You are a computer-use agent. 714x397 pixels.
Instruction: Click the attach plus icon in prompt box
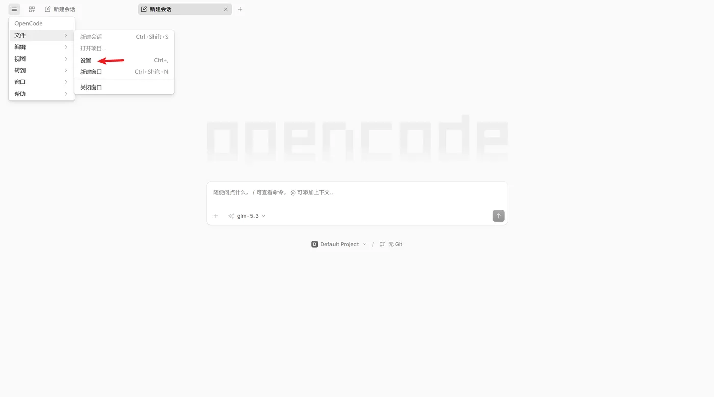point(216,216)
